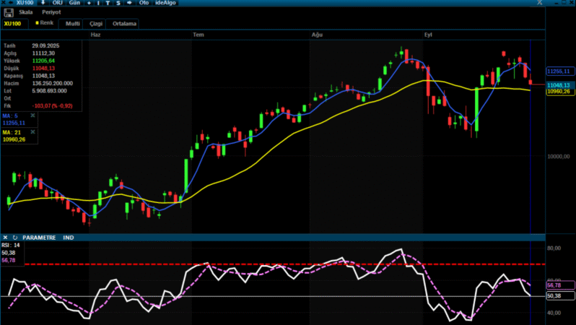Click the yellow Renk color swatch

37,23
